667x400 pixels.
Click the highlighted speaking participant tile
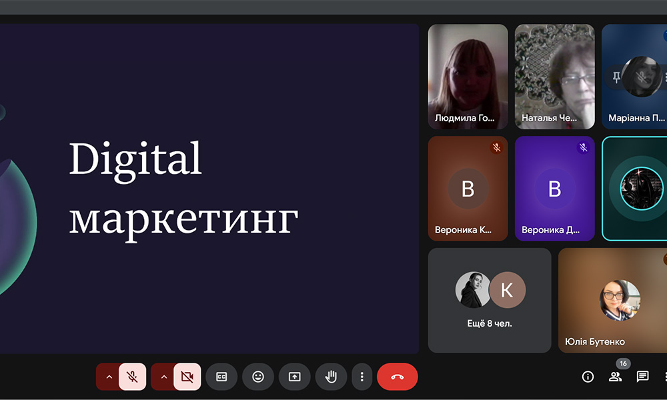(635, 188)
